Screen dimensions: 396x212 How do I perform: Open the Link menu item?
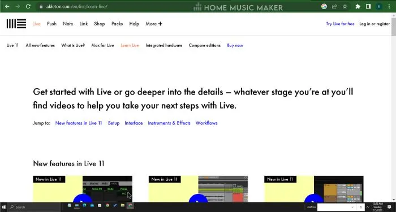point(84,24)
